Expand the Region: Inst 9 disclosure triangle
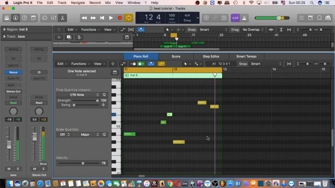The height and width of the screenshot is (188, 335). point(4,29)
